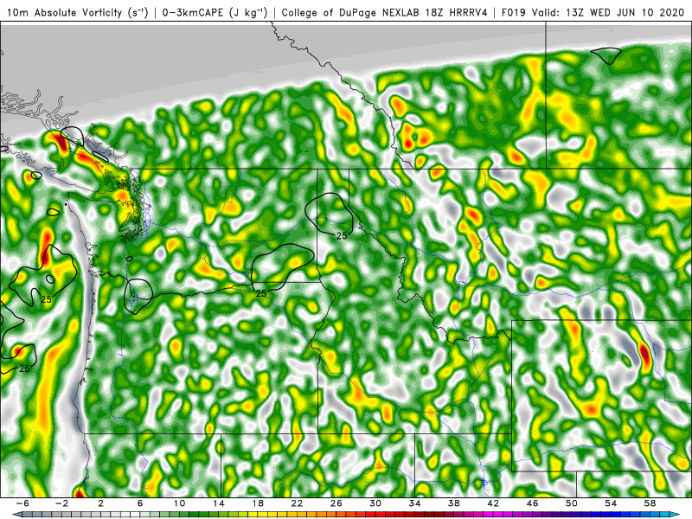Click the small closed contour at top right

click(x=606, y=55)
